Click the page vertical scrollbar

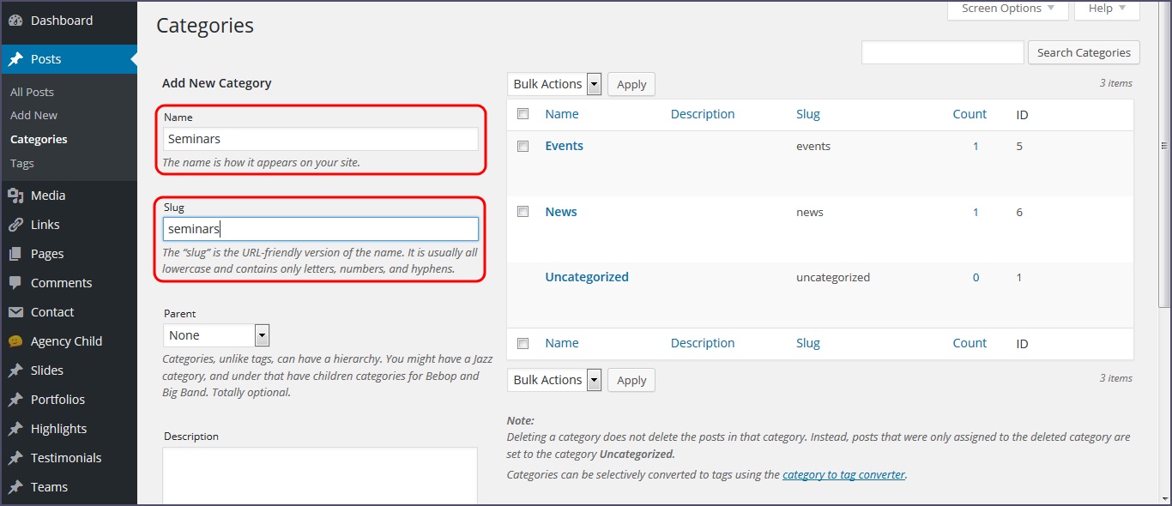coord(1164,146)
